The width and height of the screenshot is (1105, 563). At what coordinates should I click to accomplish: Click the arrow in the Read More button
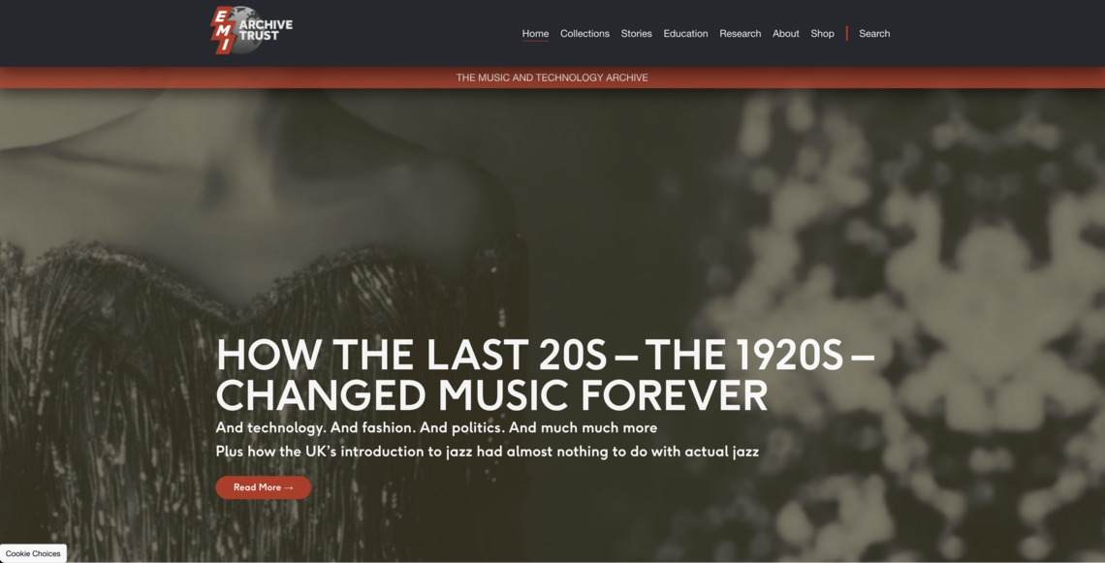288,487
